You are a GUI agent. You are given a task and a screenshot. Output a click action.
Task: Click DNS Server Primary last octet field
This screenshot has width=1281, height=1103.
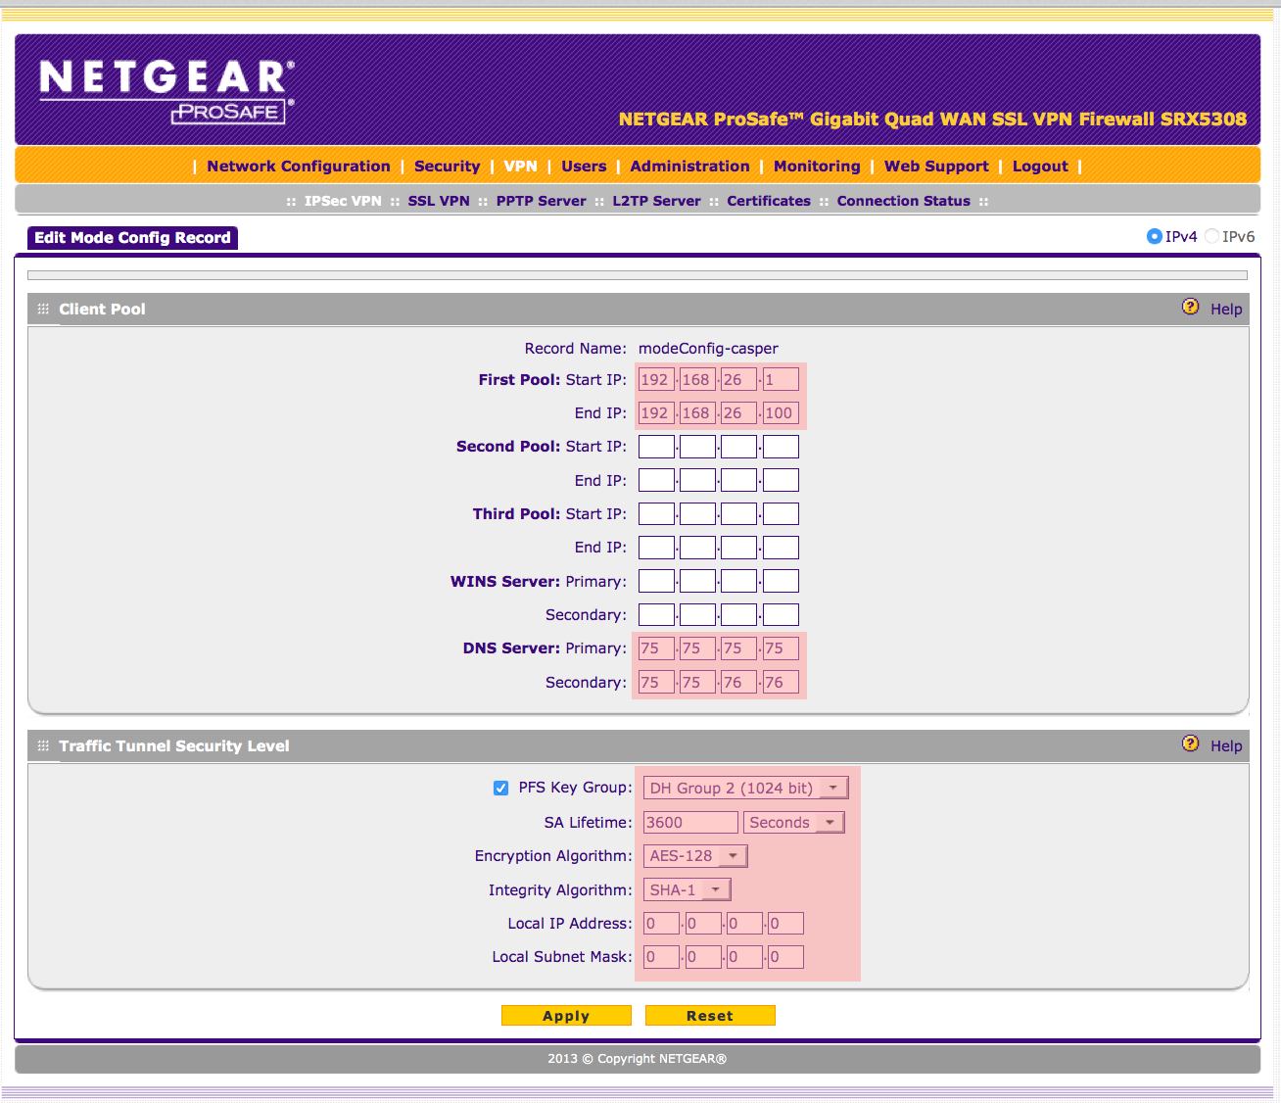point(781,648)
